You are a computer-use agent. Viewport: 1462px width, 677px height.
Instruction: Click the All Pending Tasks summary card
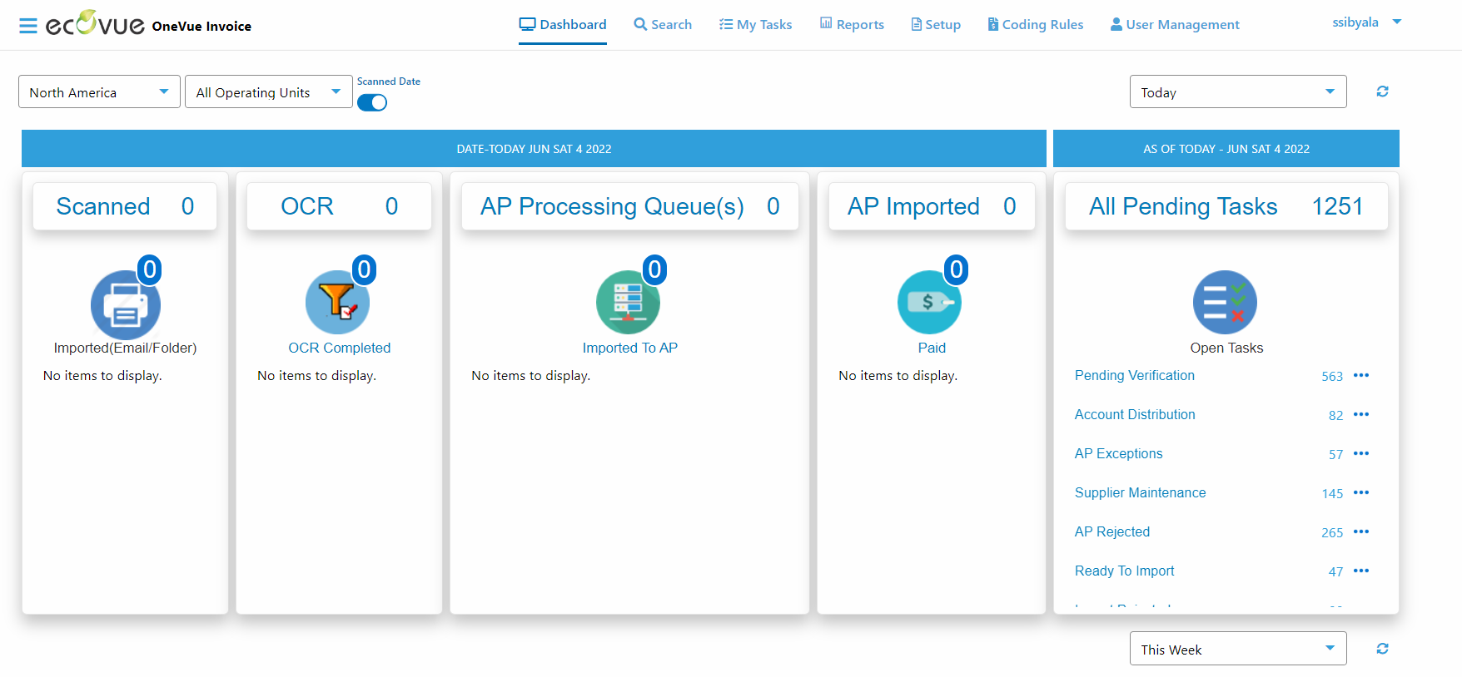pyautogui.click(x=1226, y=206)
